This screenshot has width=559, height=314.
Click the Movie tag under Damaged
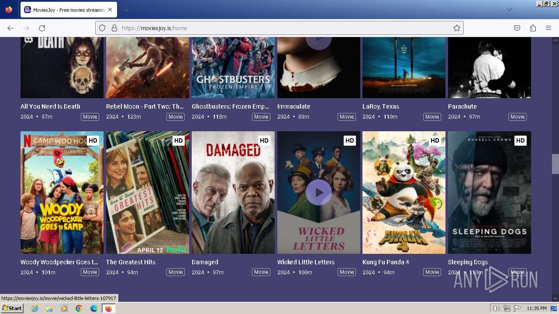[x=261, y=272]
